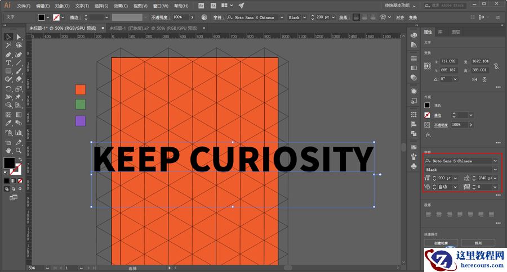Screen dimensions: 507x272
Task: Switch to the 图层 panel tab
Action: tap(455, 32)
